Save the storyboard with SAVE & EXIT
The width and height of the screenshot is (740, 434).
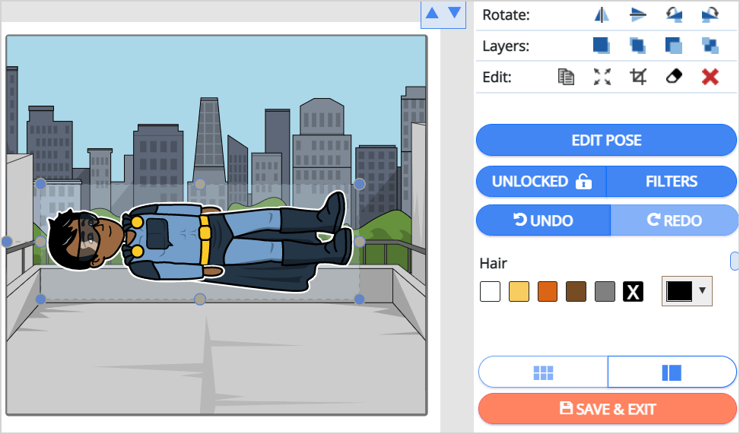[608, 408]
